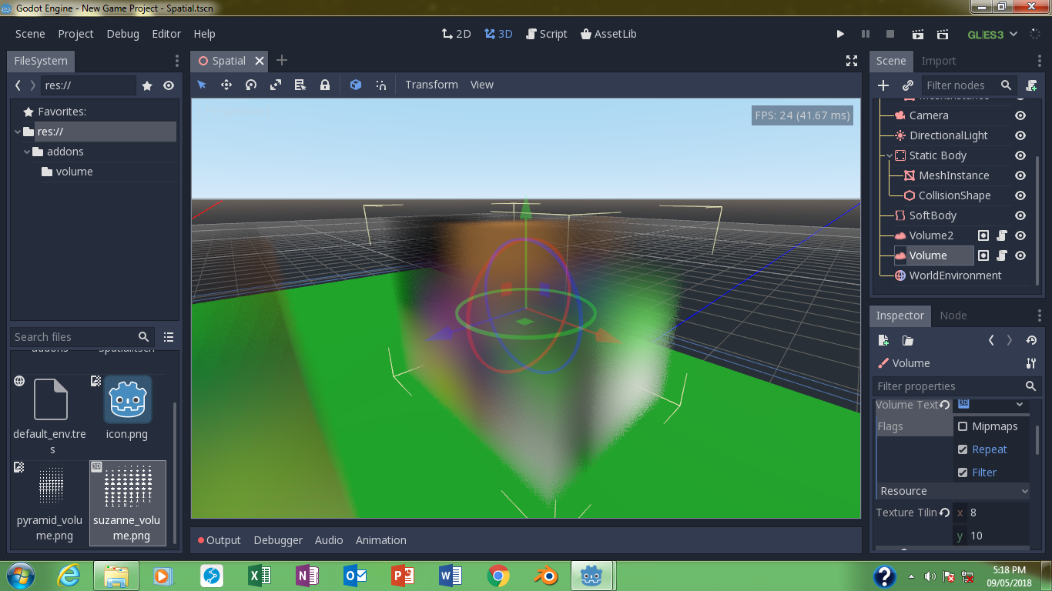The height and width of the screenshot is (591, 1052).
Task: Toggle FileSystem list view mode icon
Action: tap(169, 337)
